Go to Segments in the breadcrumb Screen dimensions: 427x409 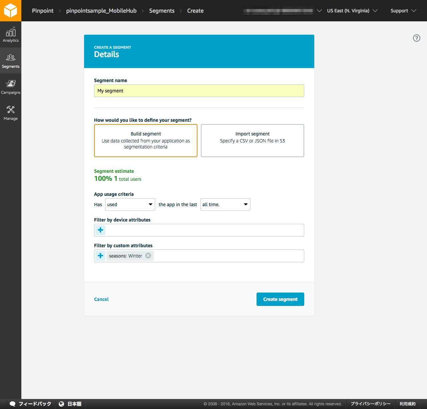(x=162, y=11)
